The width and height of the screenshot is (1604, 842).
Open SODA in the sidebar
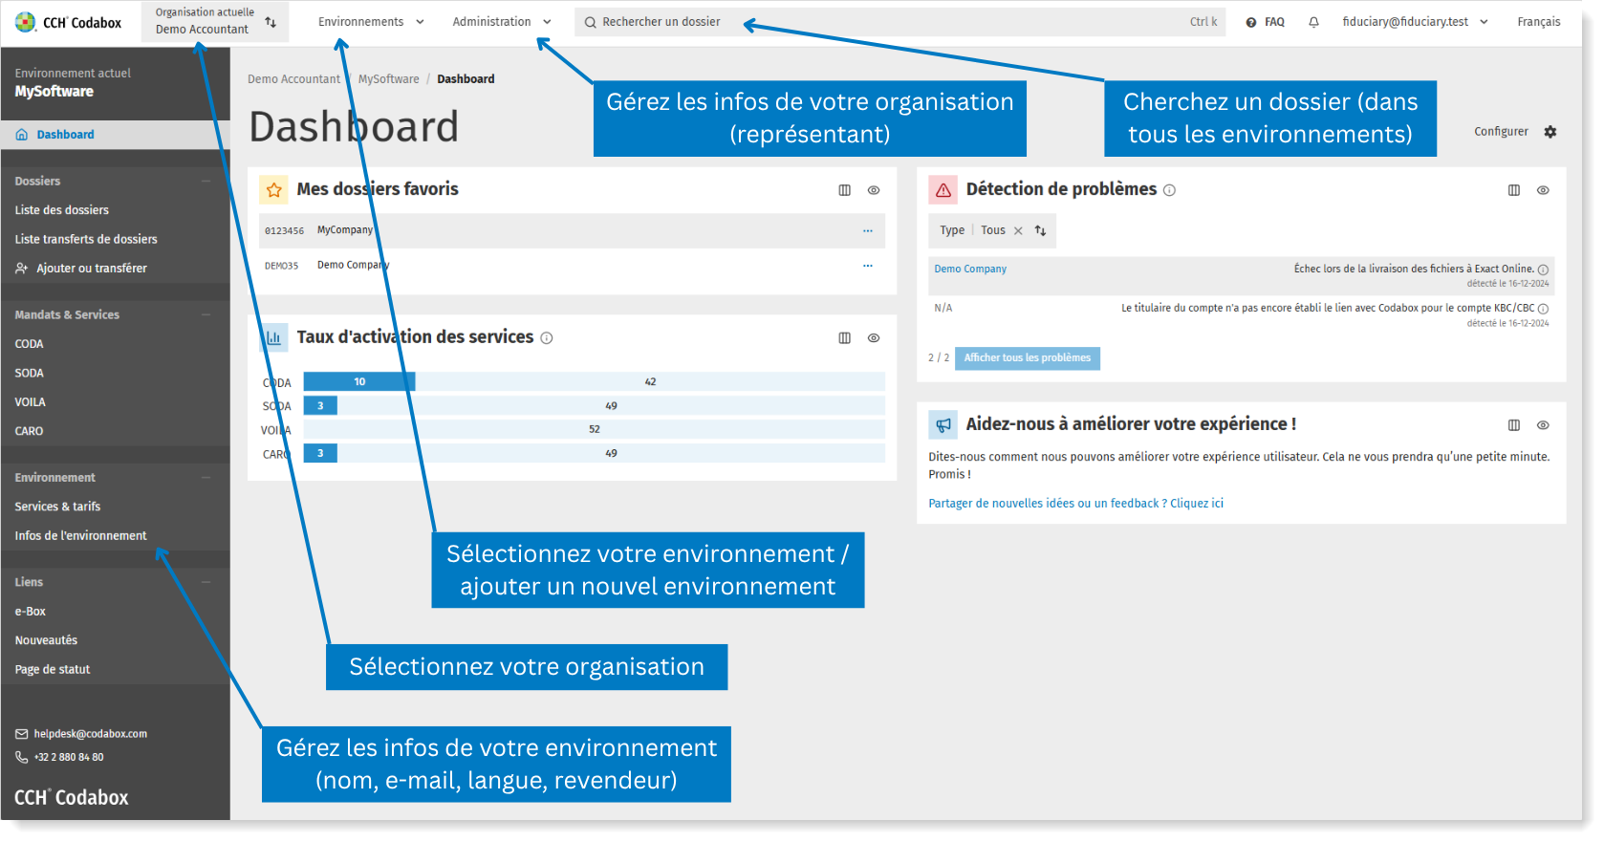29,374
